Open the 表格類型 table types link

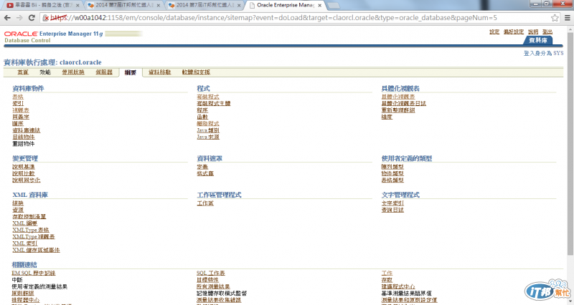[x=392, y=180]
